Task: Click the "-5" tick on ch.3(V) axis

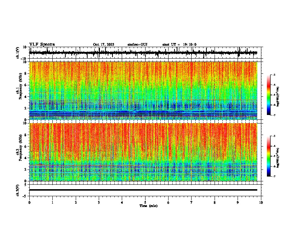Action: point(25,196)
